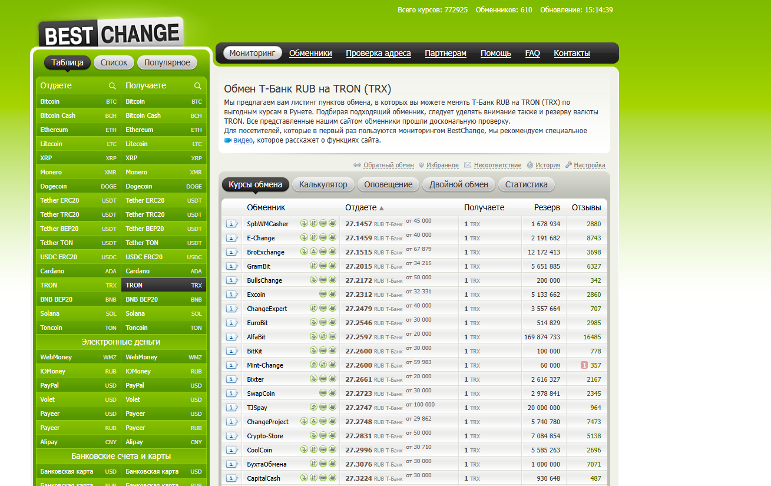Switch currency view to Популярное
Screen dimensions: 771x486
167,62
